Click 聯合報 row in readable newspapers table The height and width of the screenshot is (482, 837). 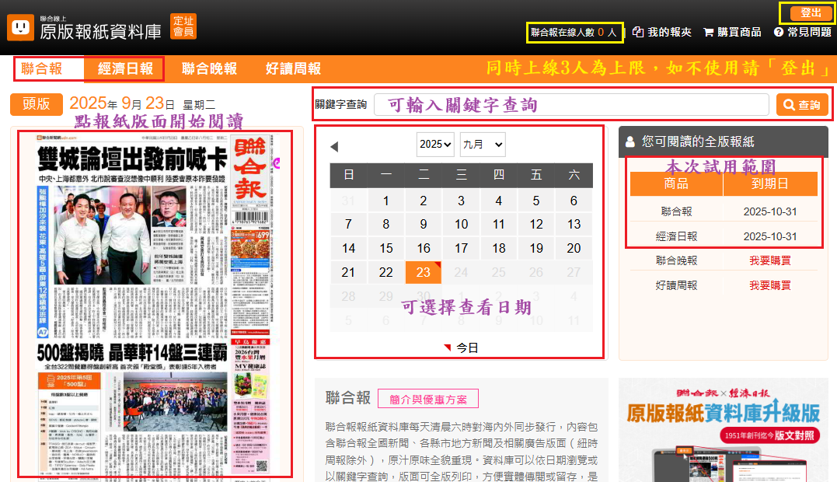(724, 211)
